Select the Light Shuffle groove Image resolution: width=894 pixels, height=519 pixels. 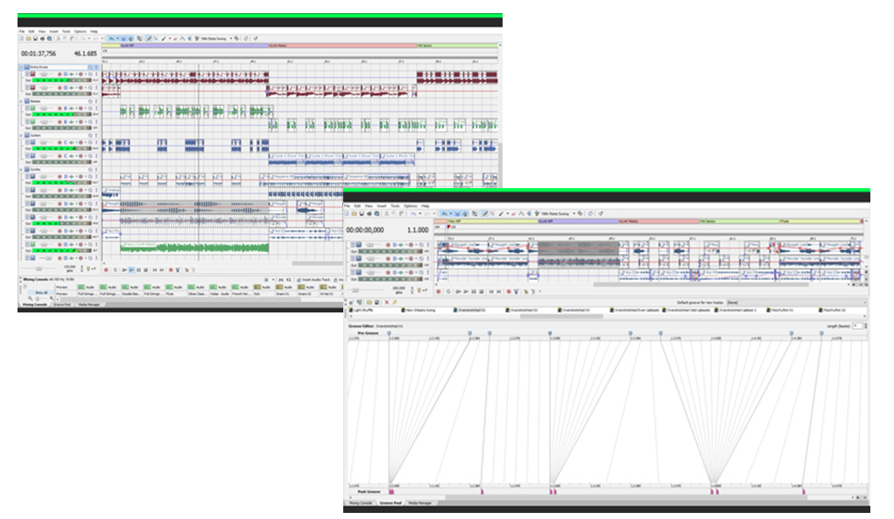[x=363, y=310]
